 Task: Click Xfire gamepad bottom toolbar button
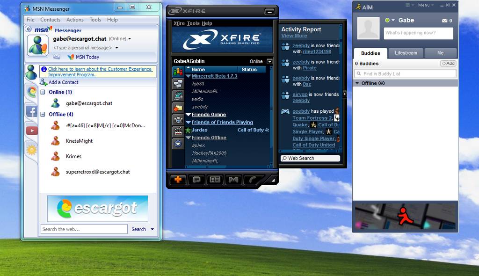point(233,180)
